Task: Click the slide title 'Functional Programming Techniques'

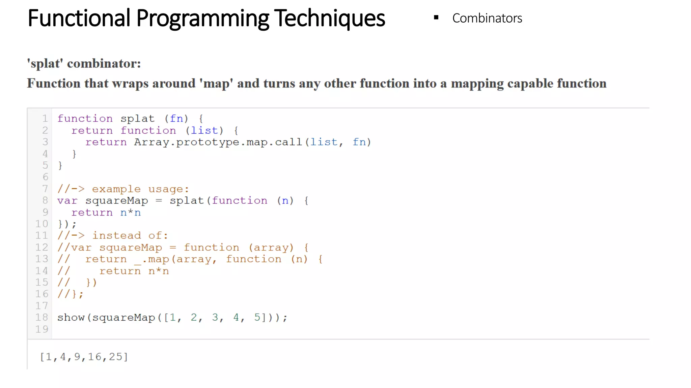Action: 206,18
